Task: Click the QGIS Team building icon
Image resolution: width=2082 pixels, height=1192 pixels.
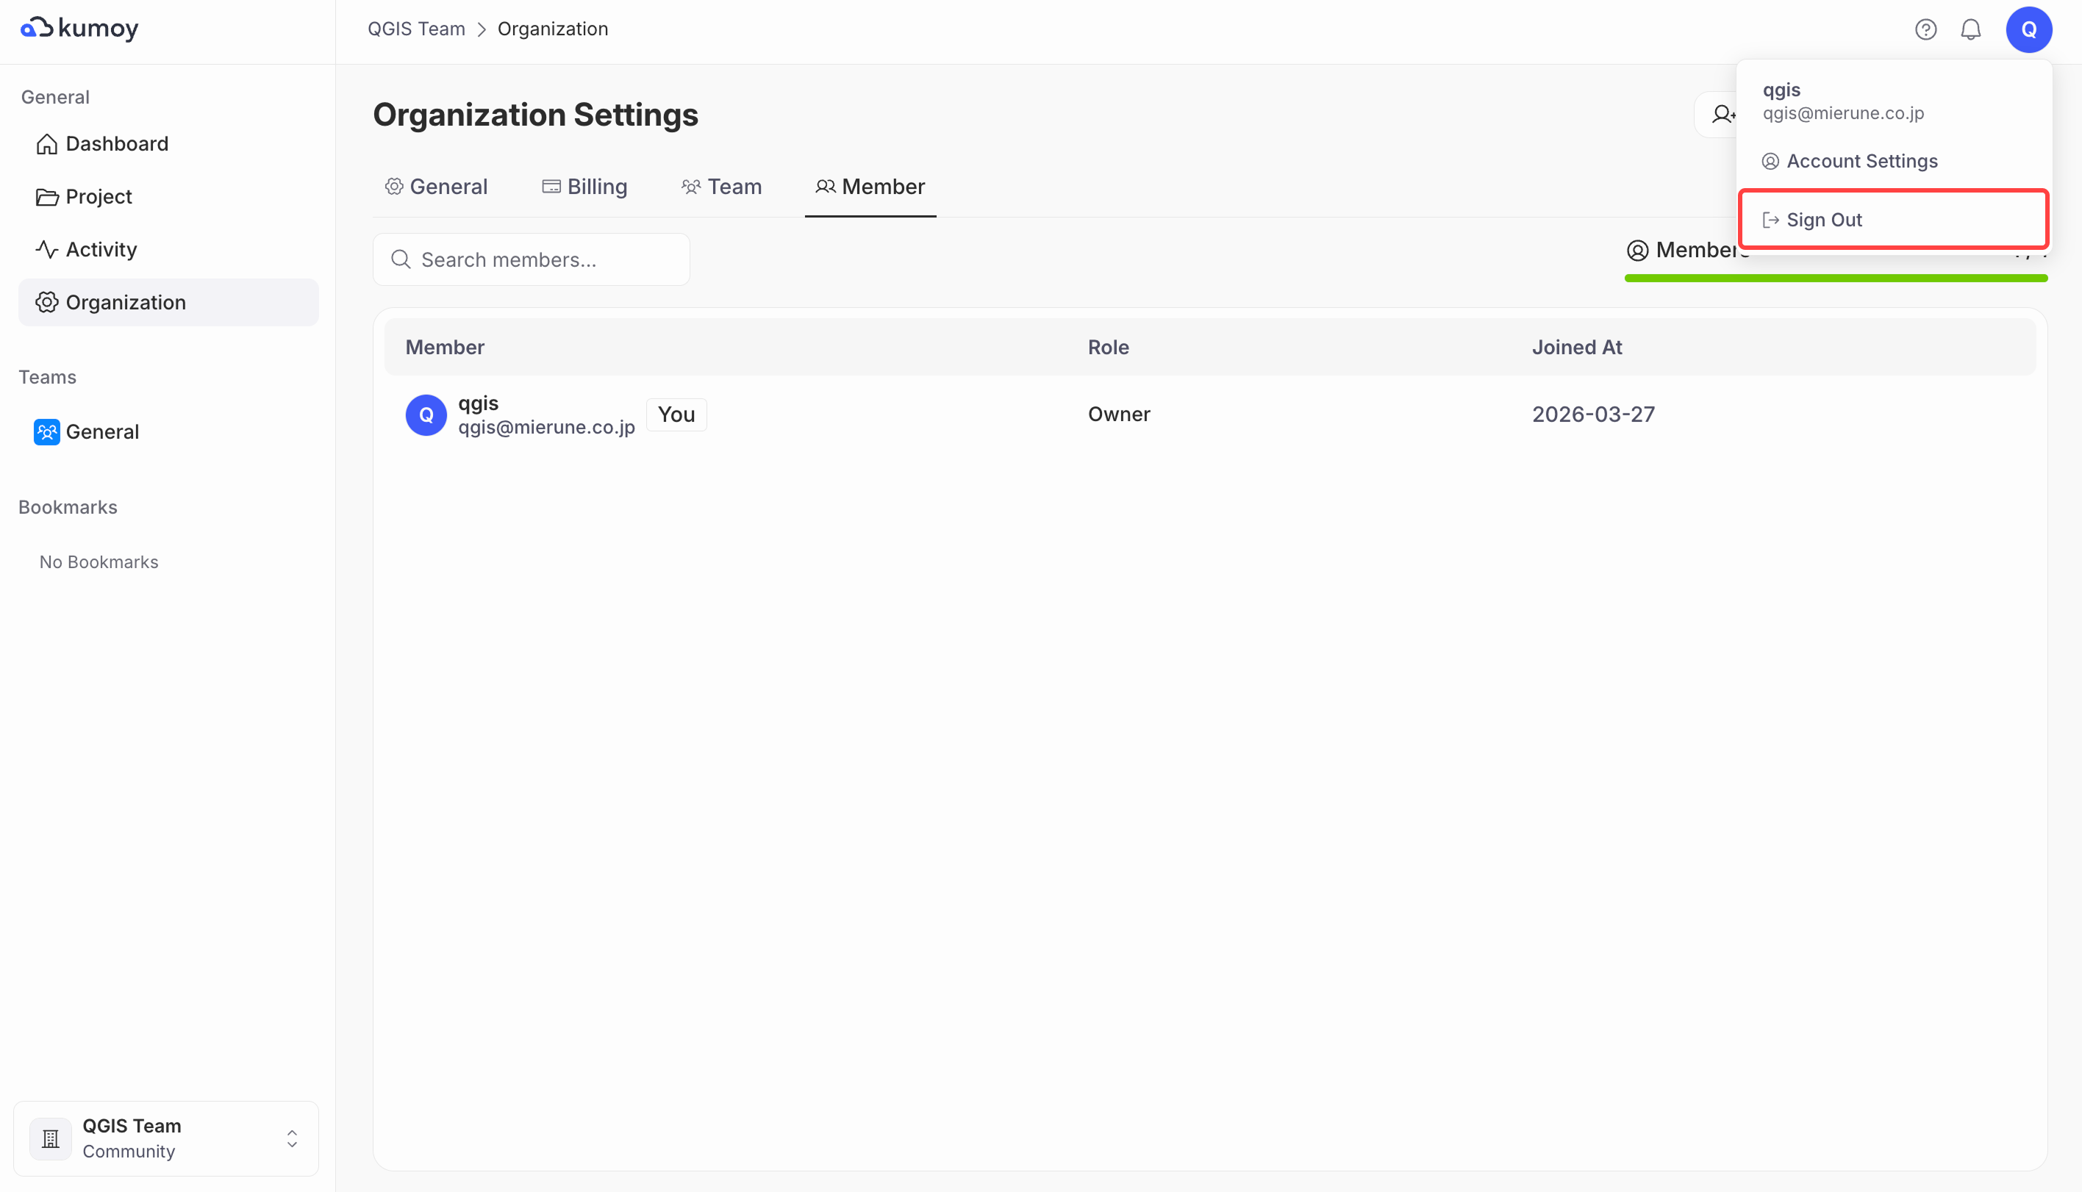Action: pos(51,1138)
